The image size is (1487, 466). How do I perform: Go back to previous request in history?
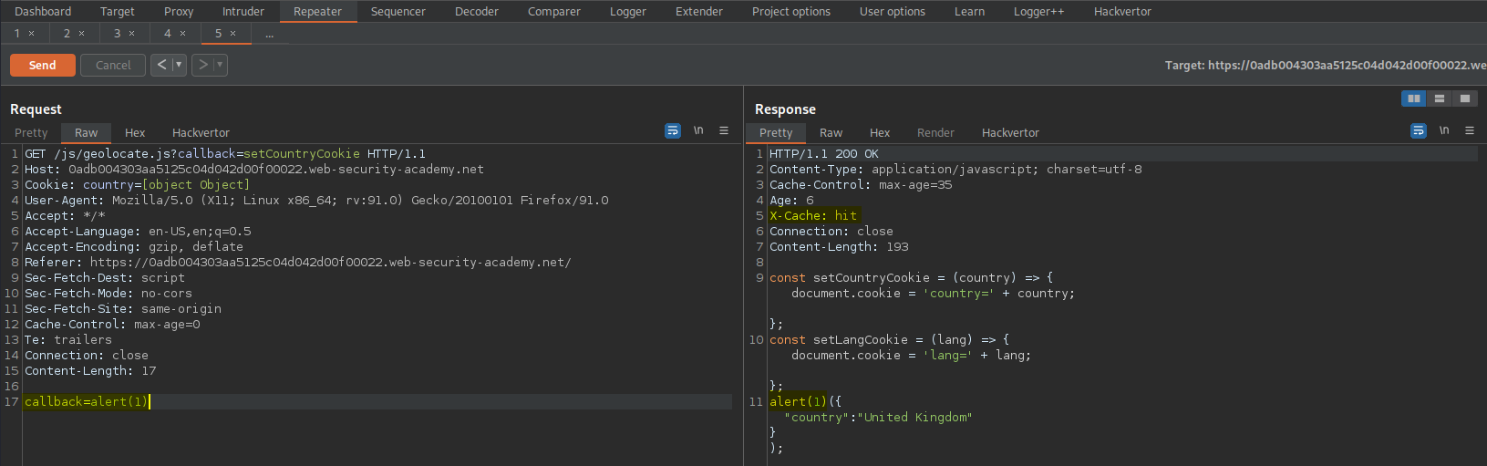161,65
